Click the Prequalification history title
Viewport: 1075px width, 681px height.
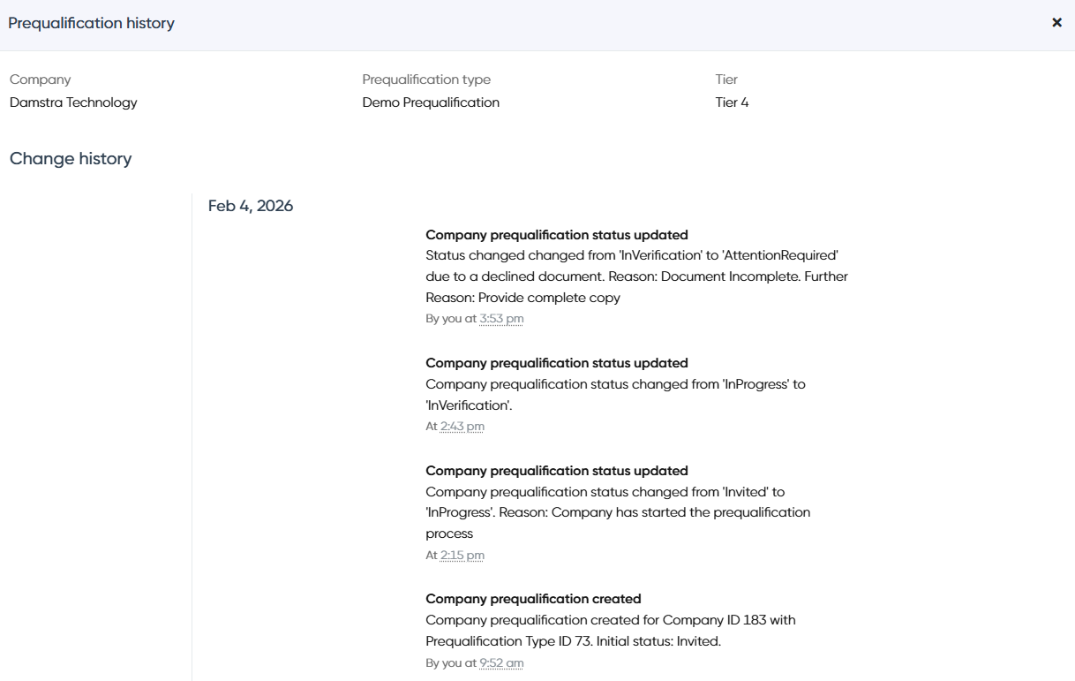pyautogui.click(x=91, y=24)
